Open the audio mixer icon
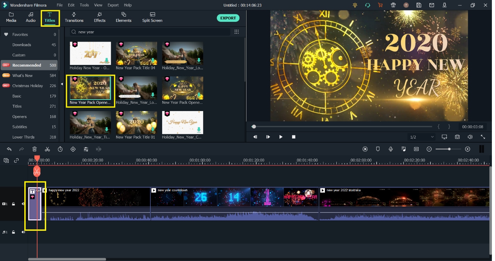 [403, 149]
